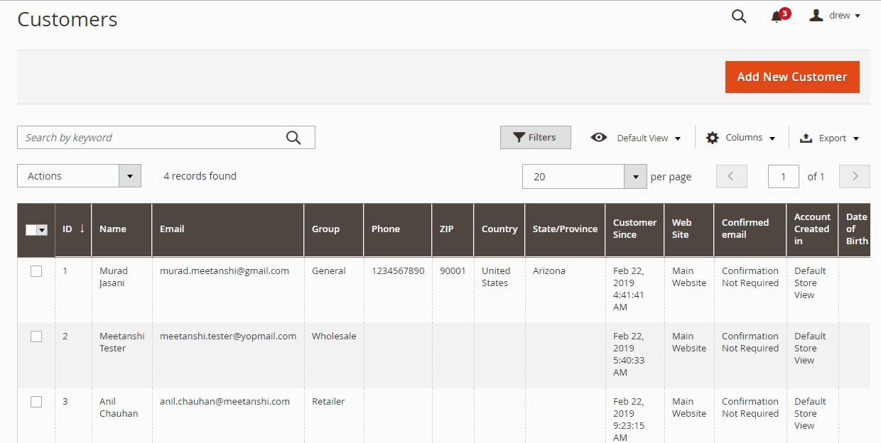Screen dimensions: 881x443
Task: Click email anil.chauhan@meetanshi.com
Action: click(x=225, y=401)
